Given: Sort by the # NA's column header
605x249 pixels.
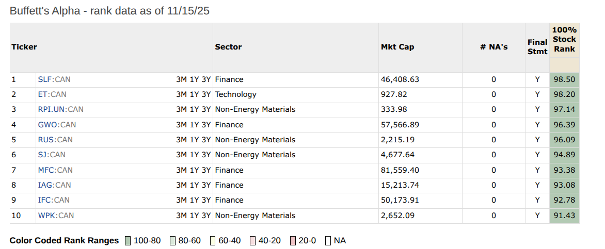Looking at the screenshot, I should tap(493, 47).
